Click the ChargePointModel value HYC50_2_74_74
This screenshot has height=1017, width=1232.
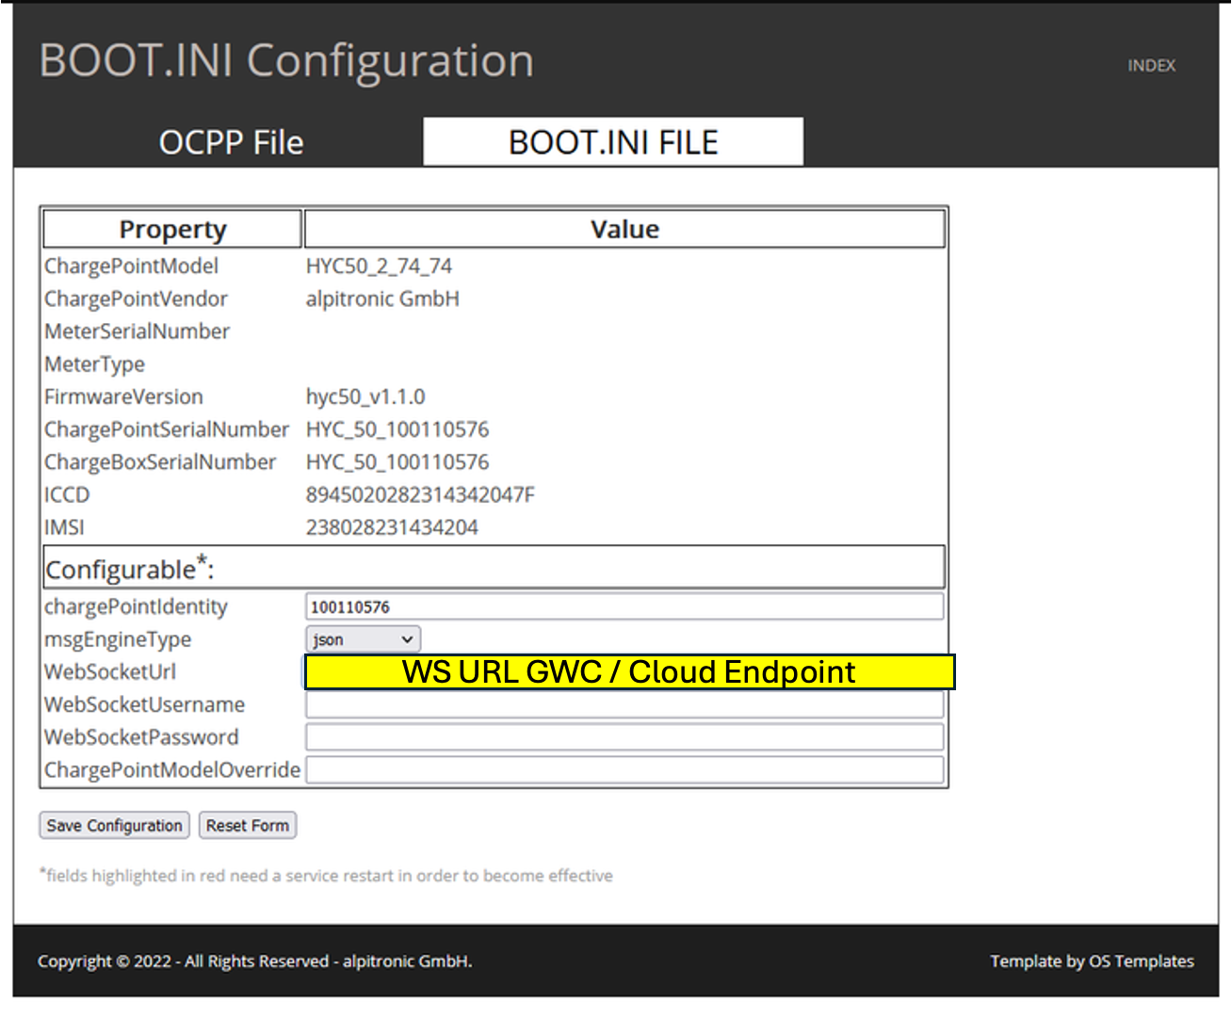(379, 266)
